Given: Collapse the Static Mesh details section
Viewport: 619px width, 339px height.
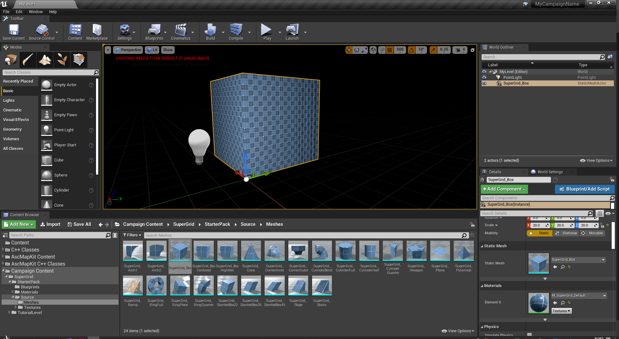Looking at the screenshot, I should (x=482, y=246).
